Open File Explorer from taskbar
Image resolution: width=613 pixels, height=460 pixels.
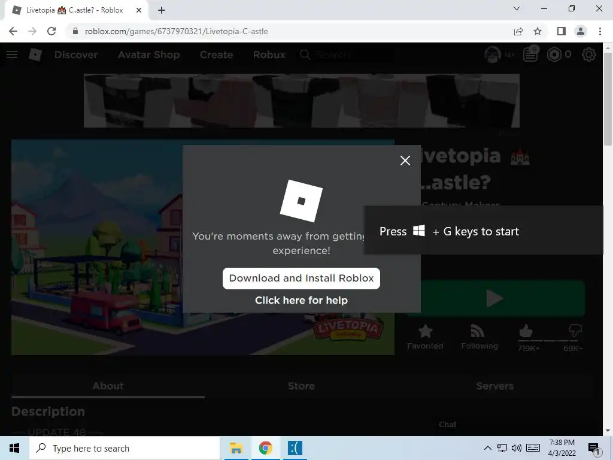(236, 448)
